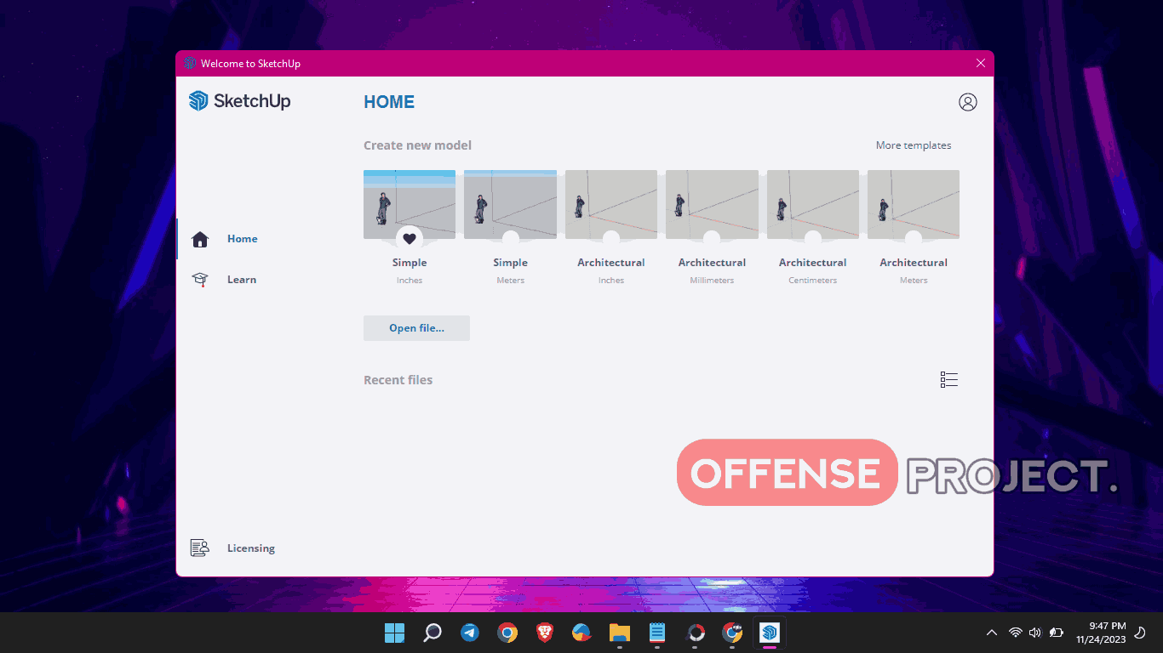The height and width of the screenshot is (653, 1163).
Task: Click the HOME heading text
Action: coord(389,102)
